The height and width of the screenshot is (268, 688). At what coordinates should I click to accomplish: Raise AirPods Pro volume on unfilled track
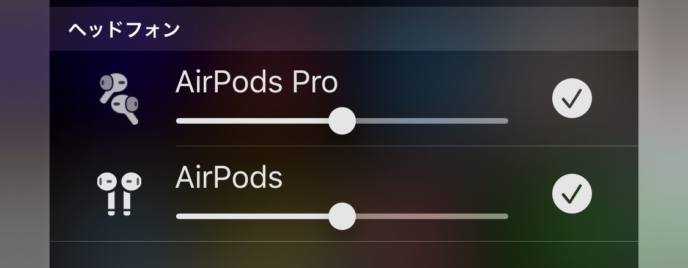[x=432, y=121]
